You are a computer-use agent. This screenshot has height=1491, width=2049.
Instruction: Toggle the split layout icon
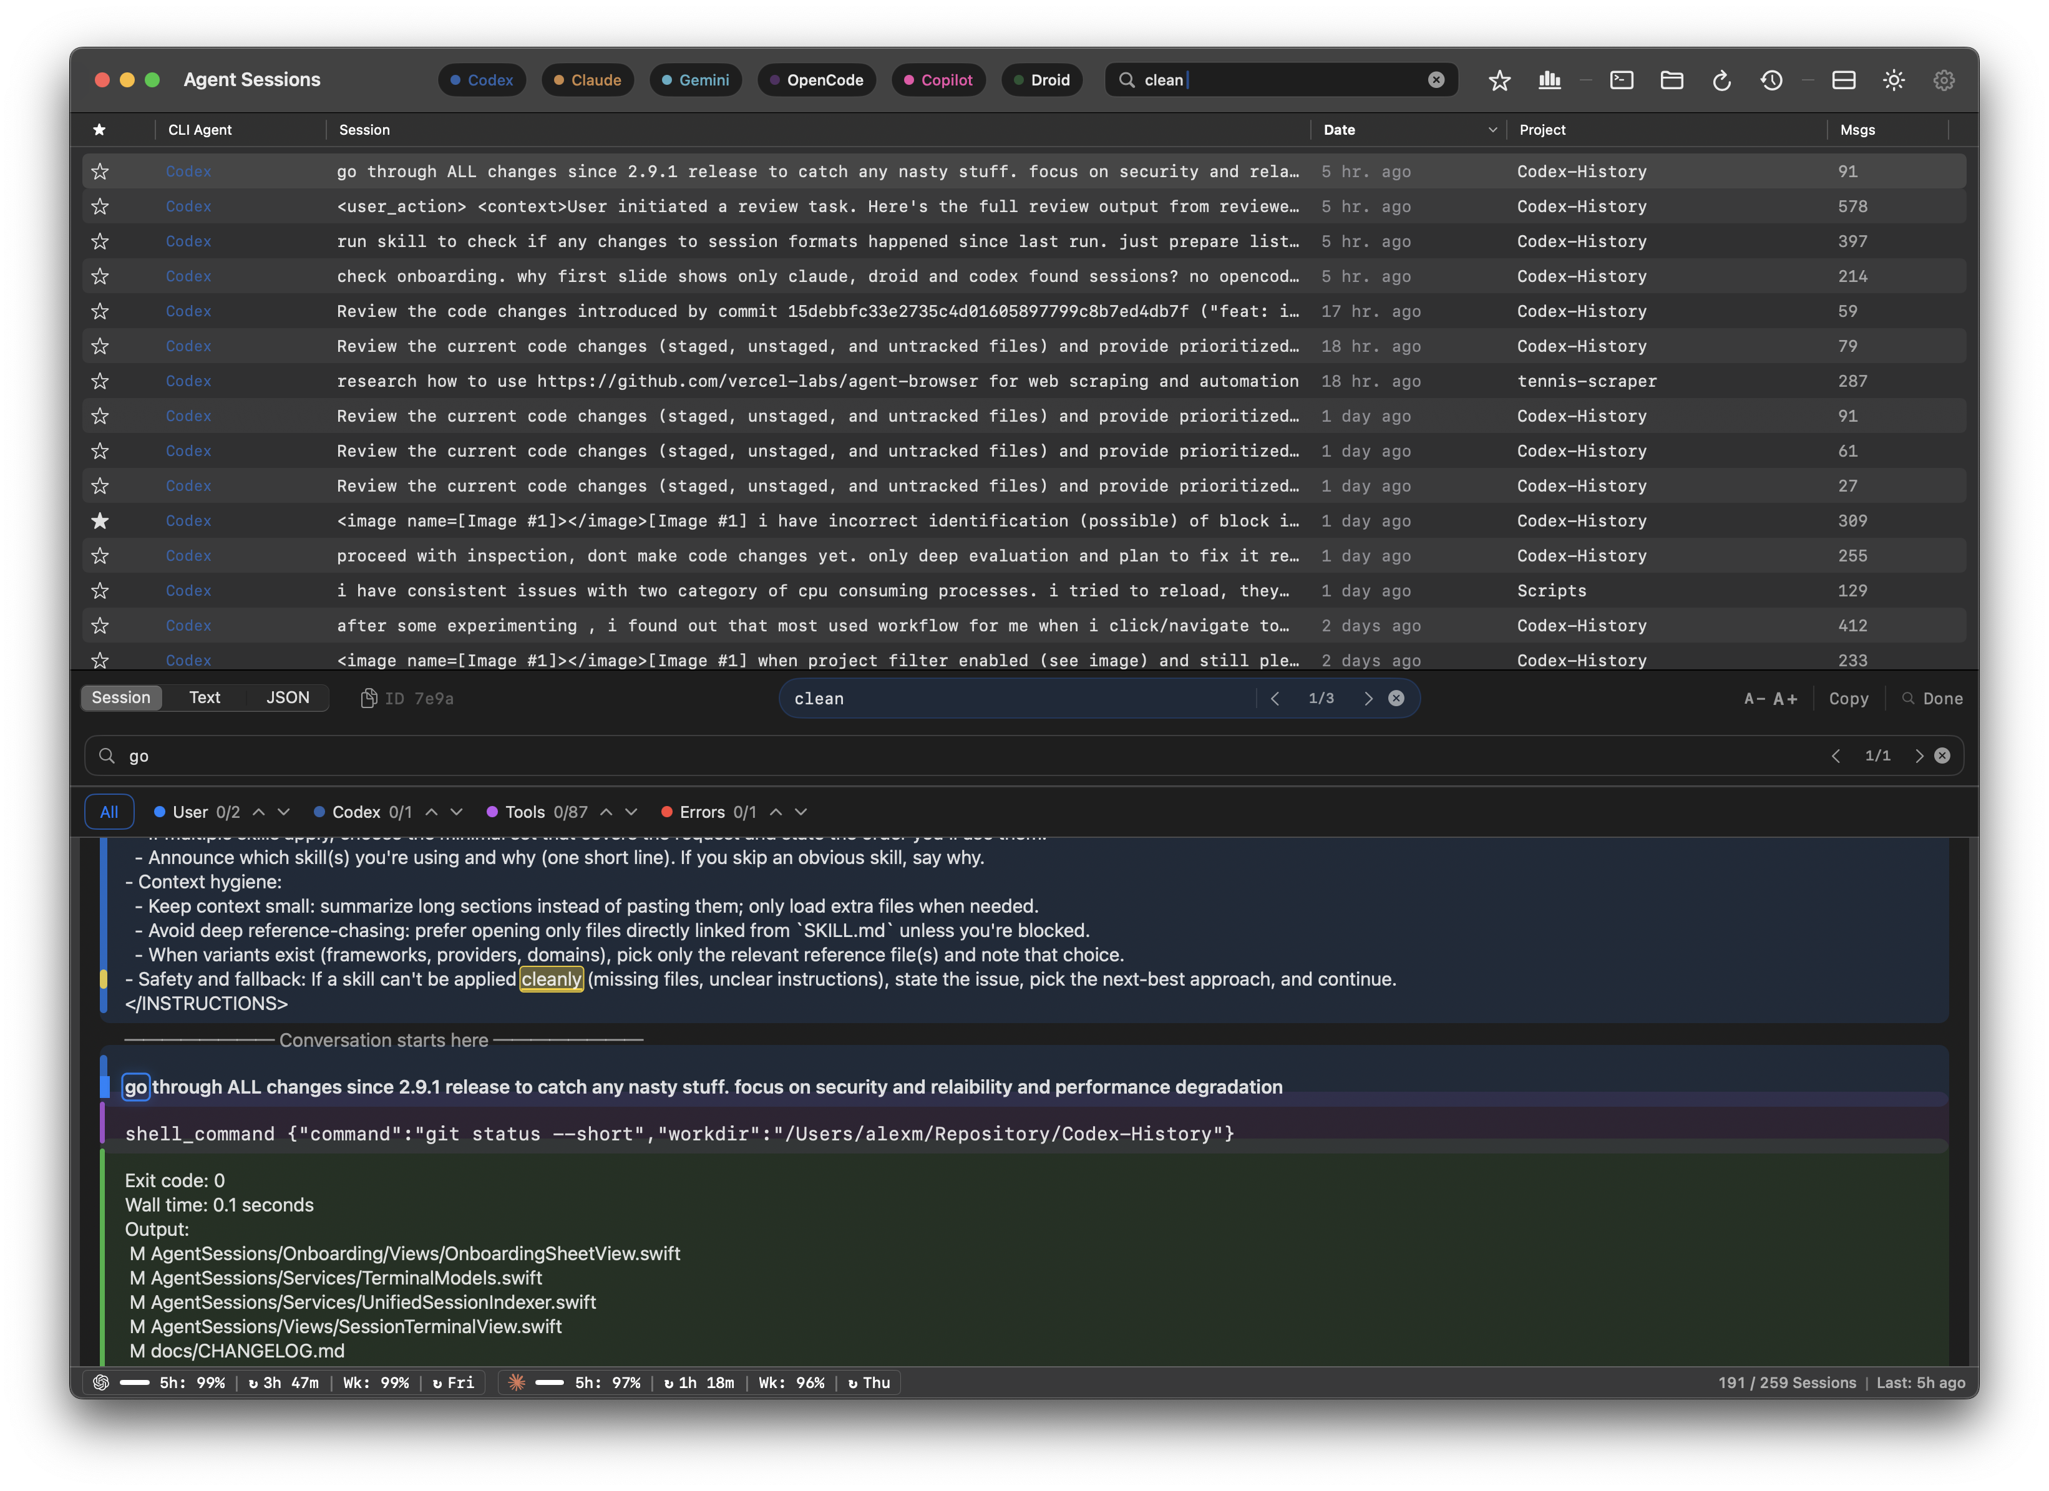1843,79
